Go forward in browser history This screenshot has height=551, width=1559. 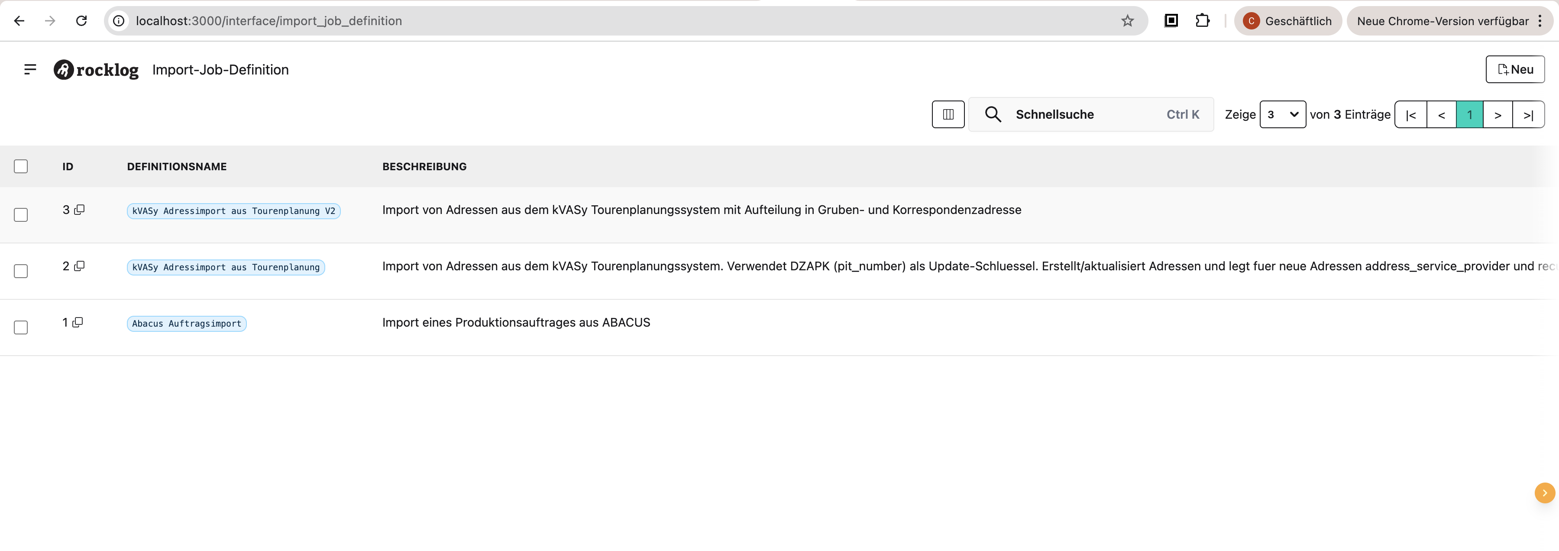coord(50,21)
